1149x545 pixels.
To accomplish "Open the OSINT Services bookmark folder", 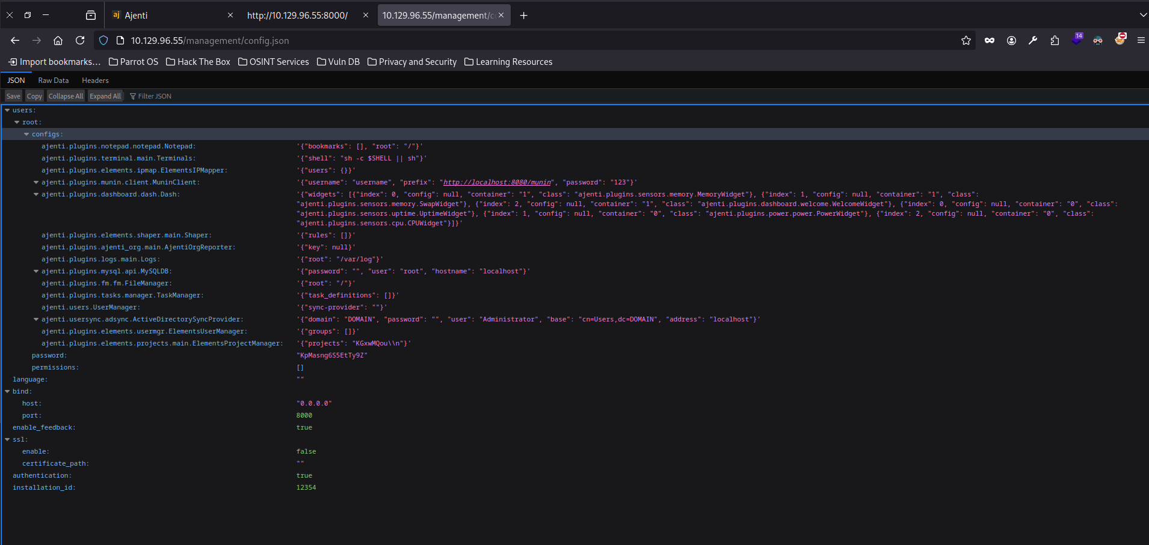I will pos(274,62).
